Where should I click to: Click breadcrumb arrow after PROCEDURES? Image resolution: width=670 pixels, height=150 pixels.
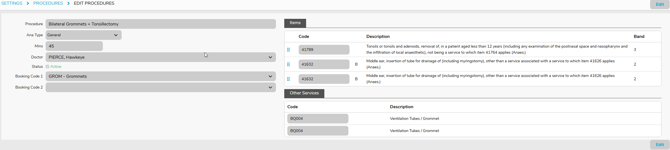[x=69, y=3]
